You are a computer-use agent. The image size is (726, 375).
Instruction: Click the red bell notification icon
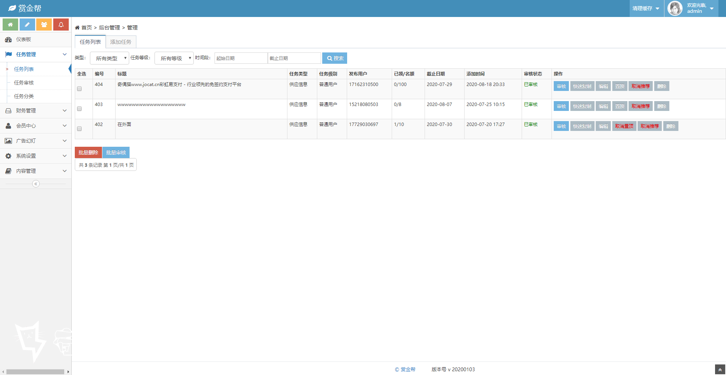click(x=61, y=25)
